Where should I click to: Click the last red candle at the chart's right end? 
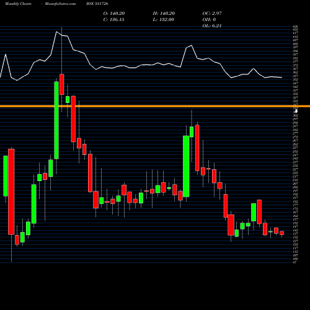click(x=281, y=233)
